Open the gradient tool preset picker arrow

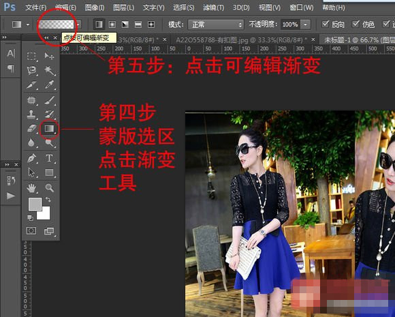(x=28, y=25)
